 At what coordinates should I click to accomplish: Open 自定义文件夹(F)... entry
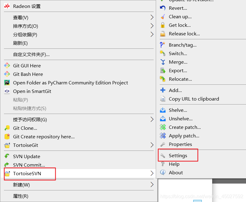(31, 55)
